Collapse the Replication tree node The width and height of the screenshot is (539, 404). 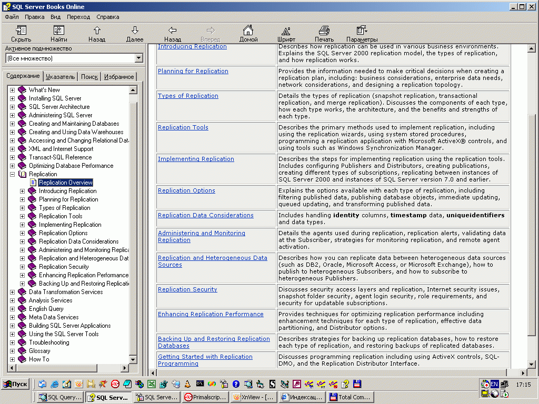click(13, 174)
